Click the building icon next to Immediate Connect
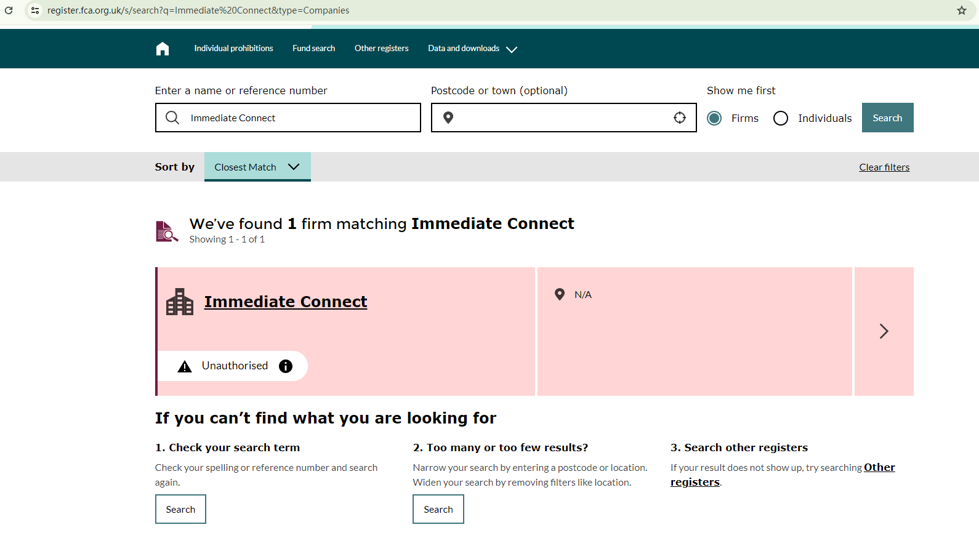 click(180, 302)
